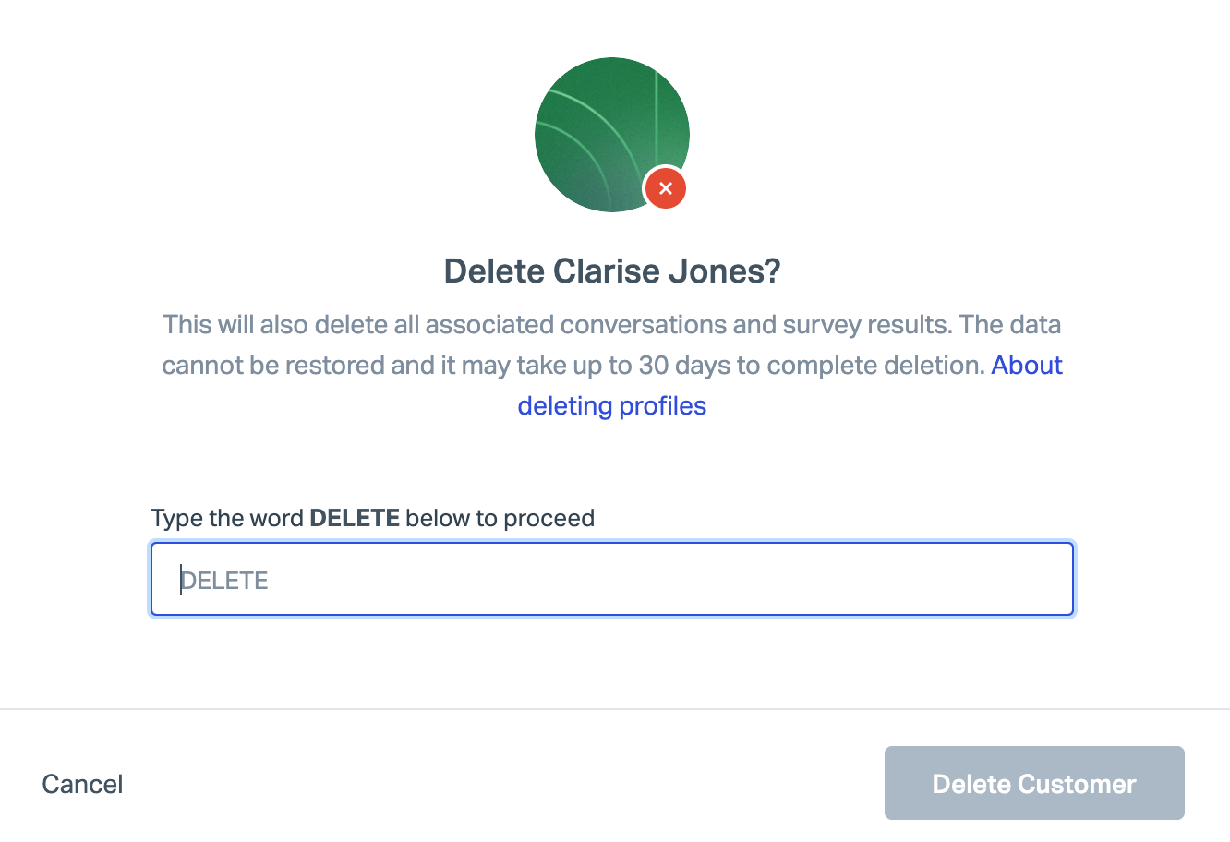Click the label "Type the word DELETE below"
This screenshot has width=1230, height=842.
coord(372,518)
